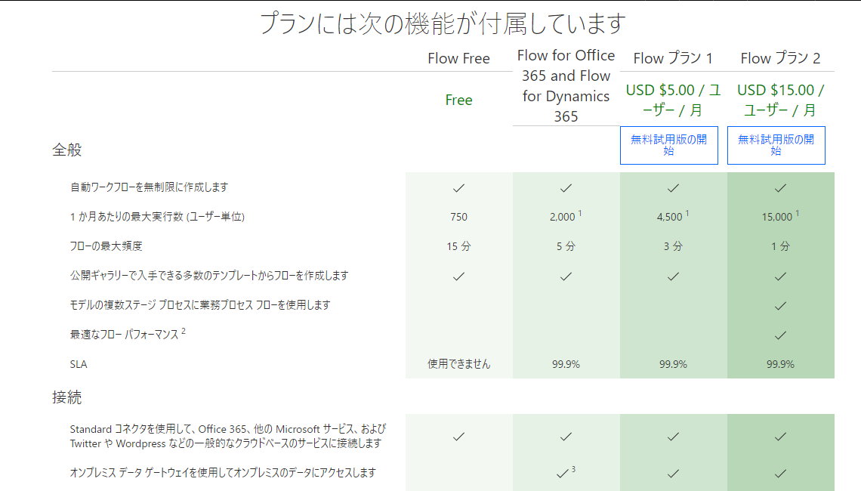Click the 750 monthly runs value

[458, 217]
